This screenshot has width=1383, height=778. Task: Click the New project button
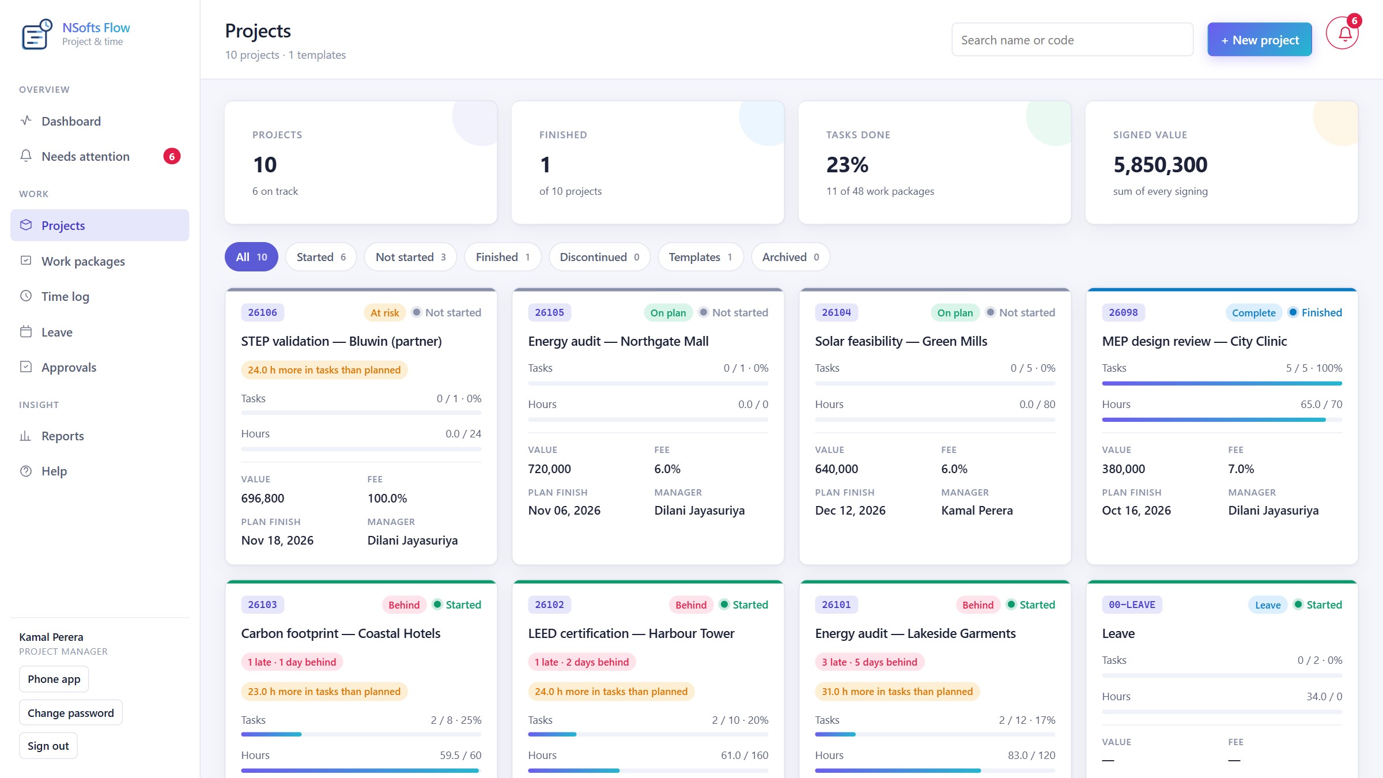point(1260,40)
